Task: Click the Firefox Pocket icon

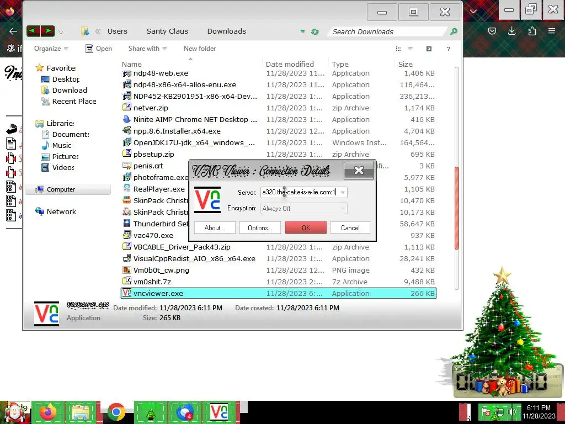Action: 492,31
